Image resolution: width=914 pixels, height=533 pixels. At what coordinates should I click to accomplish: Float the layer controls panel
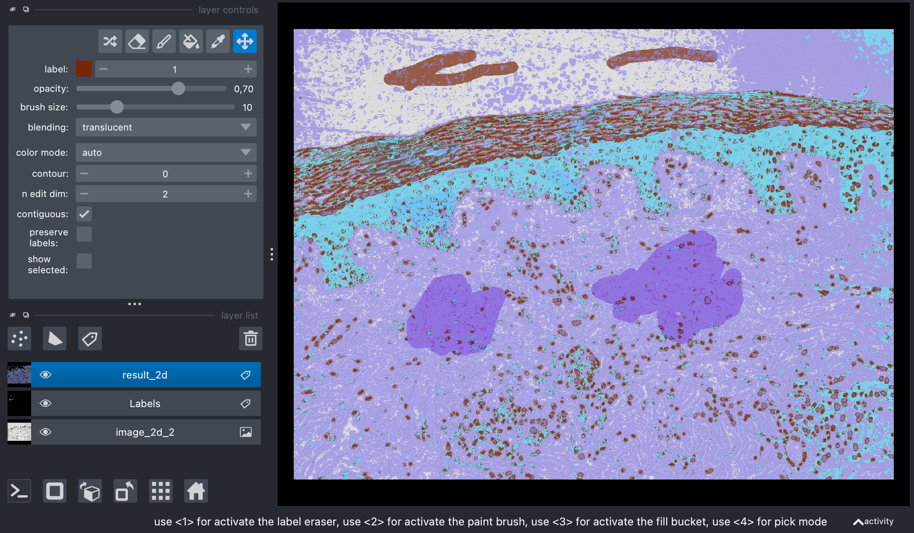click(x=26, y=9)
